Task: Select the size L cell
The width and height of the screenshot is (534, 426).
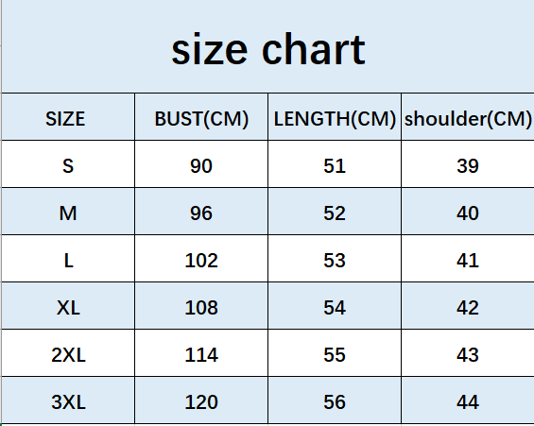Action: [68, 259]
